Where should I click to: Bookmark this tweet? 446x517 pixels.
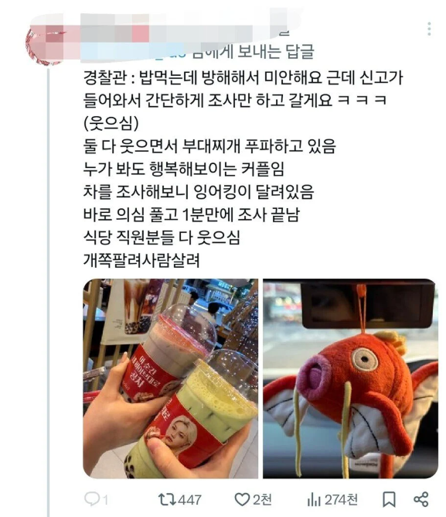[389, 499]
